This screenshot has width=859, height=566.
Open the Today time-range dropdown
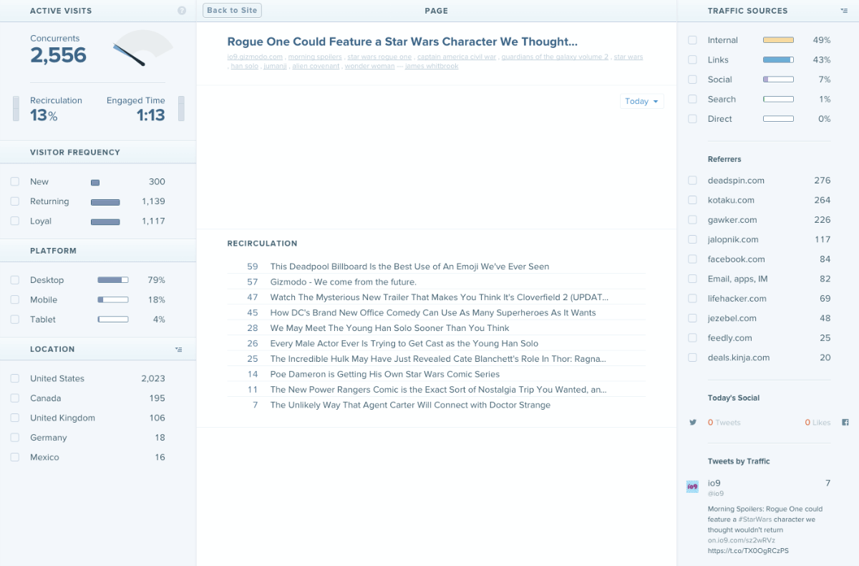coord(641,101)
